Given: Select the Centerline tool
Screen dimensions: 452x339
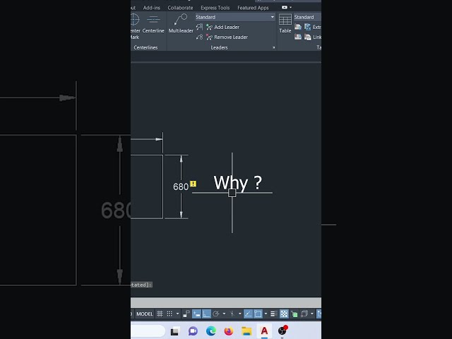Looking at the screenshot, I should click(153, 23).
